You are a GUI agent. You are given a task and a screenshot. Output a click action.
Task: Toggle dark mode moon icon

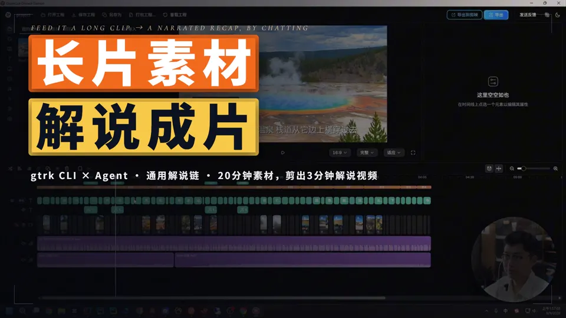557,15
